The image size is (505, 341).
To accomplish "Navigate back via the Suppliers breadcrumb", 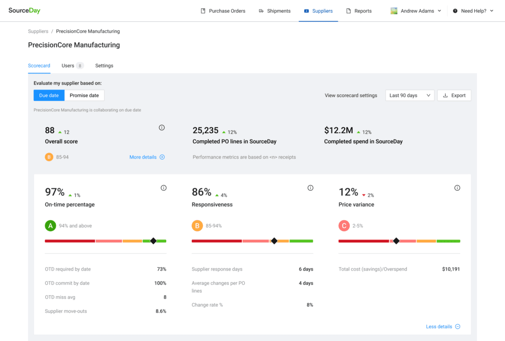I will (x=38, y=31).
